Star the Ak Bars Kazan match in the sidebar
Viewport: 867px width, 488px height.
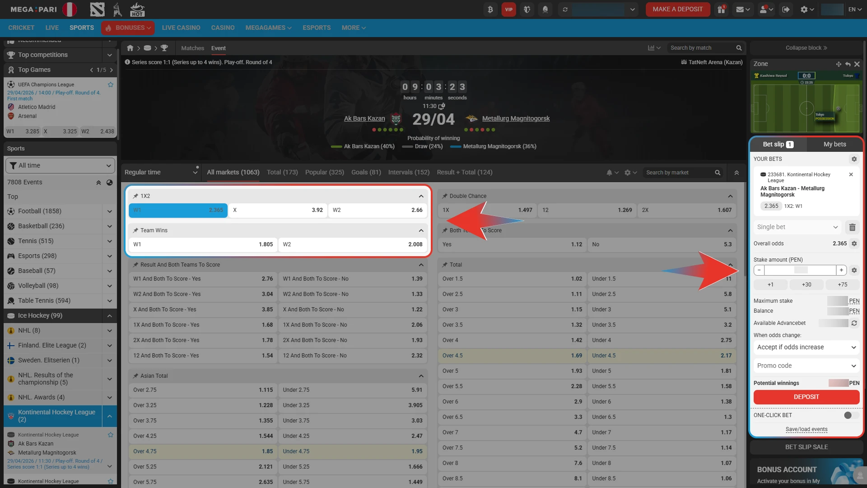(111, 435)
